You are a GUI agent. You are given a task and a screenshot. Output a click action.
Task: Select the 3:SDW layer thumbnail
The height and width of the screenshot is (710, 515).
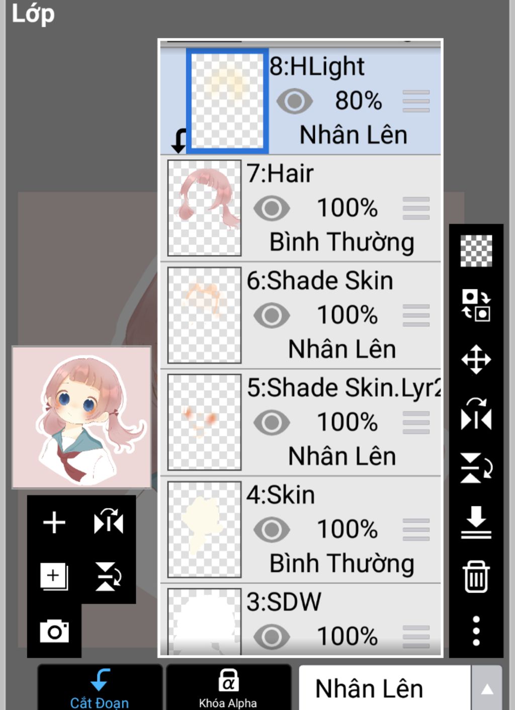coord(204,622)
